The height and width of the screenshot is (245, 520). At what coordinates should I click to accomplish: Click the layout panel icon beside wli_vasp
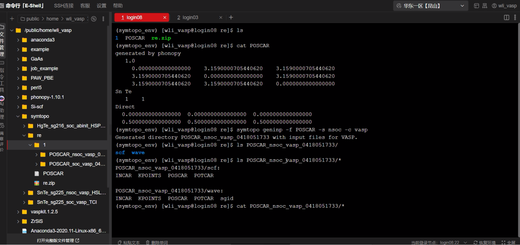tap(477, 6)
